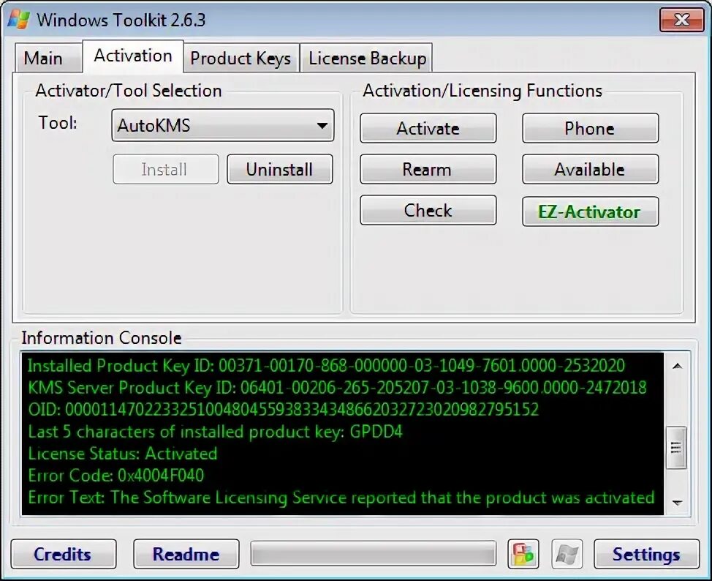Open the Settings button
Viewport: 712px width, 581px height.
pyautogui.click(x=646, y=554)
